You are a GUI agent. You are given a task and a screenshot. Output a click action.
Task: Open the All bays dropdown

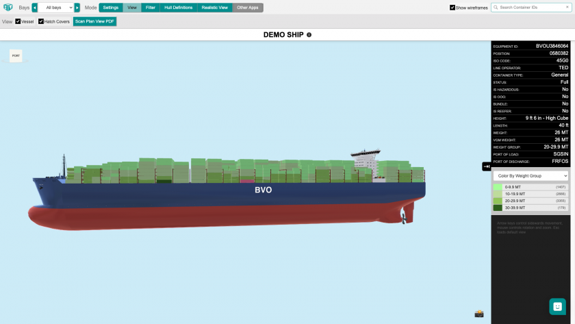click(55, 8)
